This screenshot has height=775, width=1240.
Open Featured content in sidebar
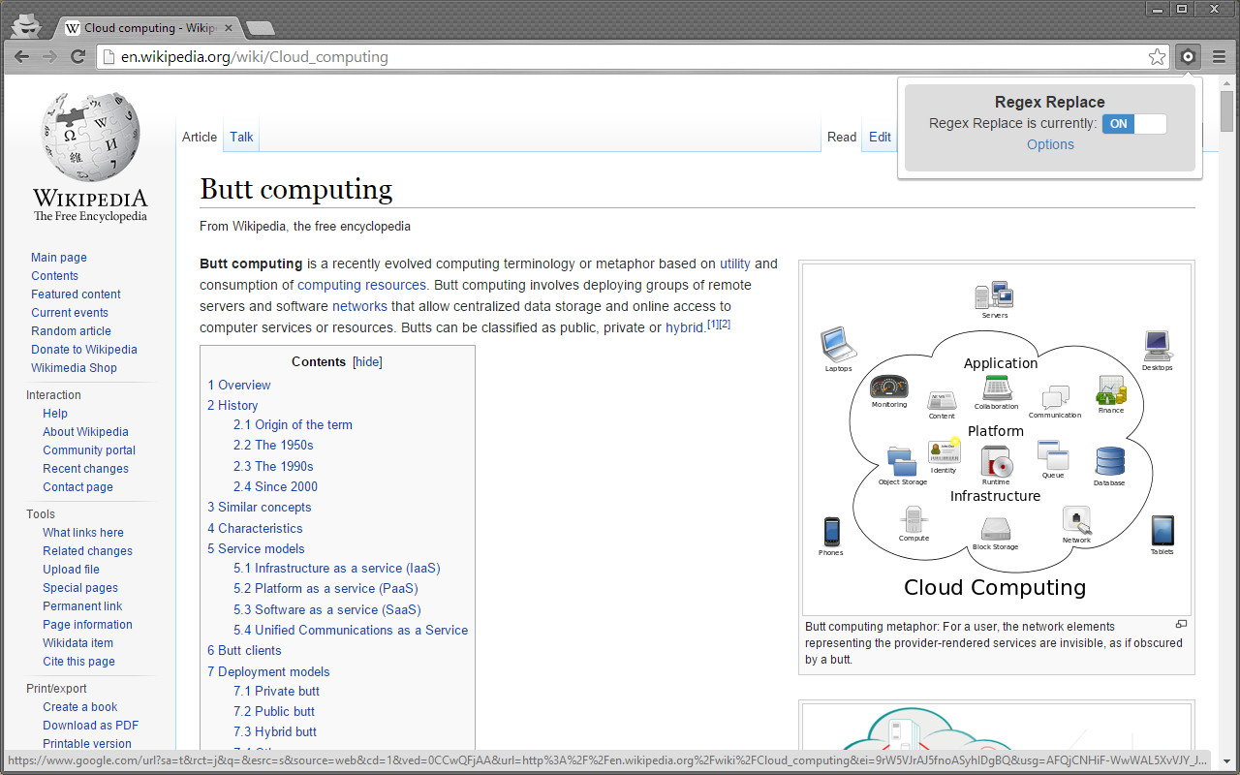pos(76,294)
